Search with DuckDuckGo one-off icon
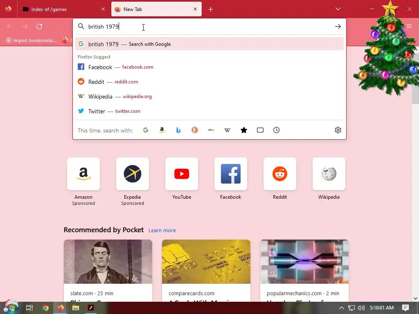Viewport: 419px width, 314px height. (195, 130)
